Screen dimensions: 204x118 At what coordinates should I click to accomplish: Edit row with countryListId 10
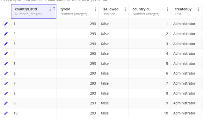(x=6, y=113)
